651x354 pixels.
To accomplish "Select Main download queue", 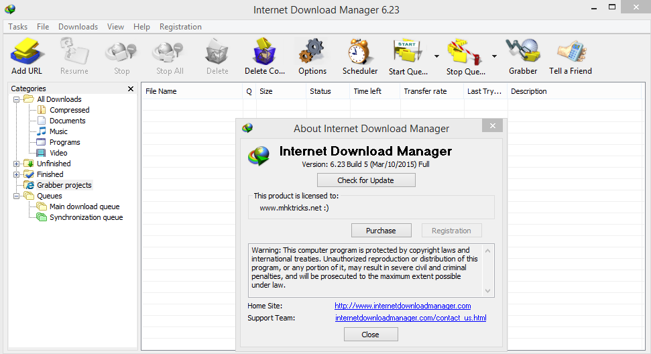I will point(84,206).
